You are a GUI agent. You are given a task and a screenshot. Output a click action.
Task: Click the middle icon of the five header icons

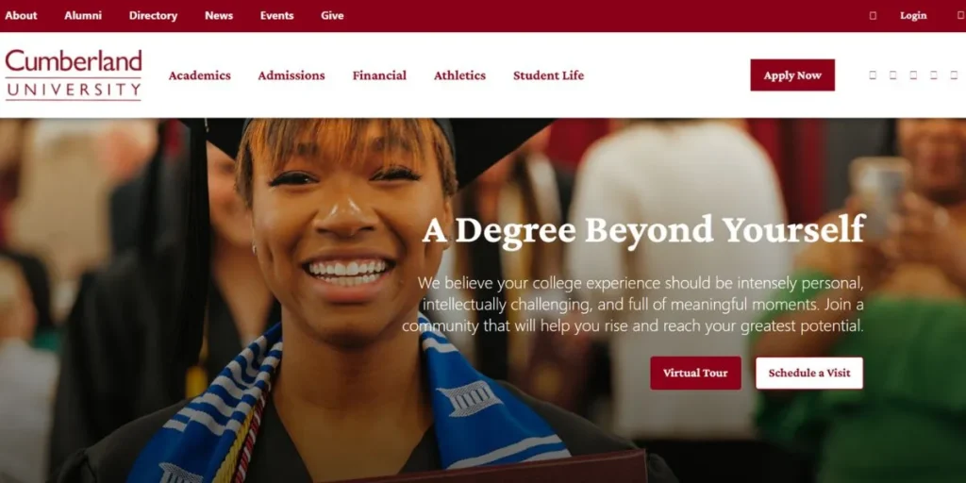pyautogui.click(x=913, y=75)
